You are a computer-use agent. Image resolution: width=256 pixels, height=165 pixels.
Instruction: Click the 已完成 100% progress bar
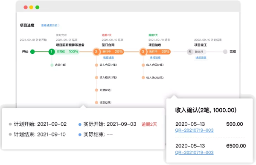pyautogui.click(x=67, y=52)
